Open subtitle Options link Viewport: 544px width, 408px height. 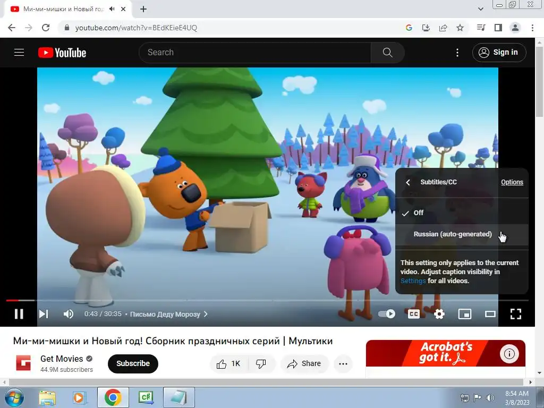[512, 182]
